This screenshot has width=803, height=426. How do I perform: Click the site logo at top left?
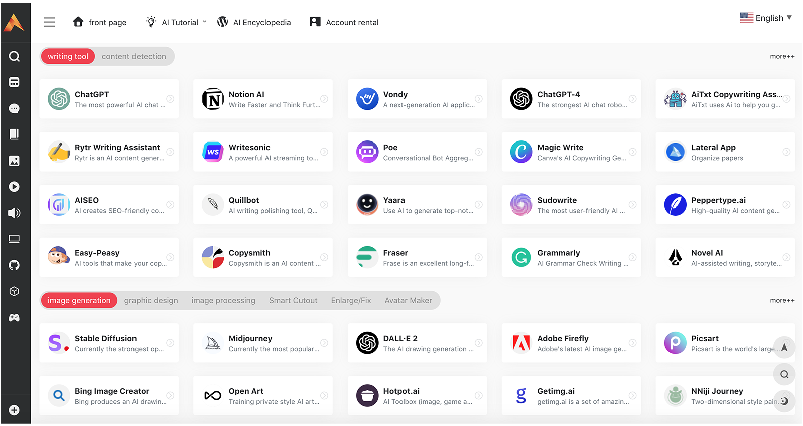(x=14, y=22)
